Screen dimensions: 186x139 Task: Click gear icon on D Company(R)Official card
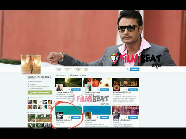coord(126,90)
